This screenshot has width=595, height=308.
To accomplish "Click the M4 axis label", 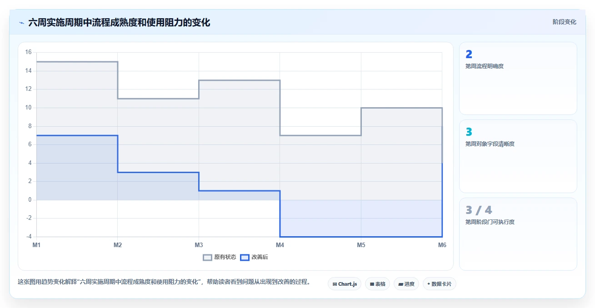I will click(280, 245).
